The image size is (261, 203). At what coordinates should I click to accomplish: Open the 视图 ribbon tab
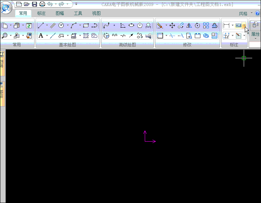click(x=96, y=13)
